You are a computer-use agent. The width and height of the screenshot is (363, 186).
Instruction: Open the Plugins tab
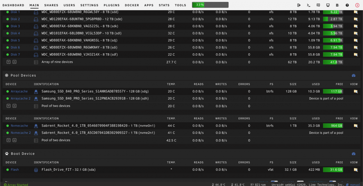[111, 5]
